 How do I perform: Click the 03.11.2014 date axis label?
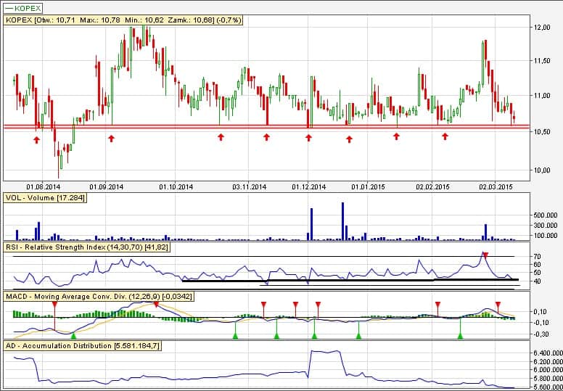pos(250,186)
